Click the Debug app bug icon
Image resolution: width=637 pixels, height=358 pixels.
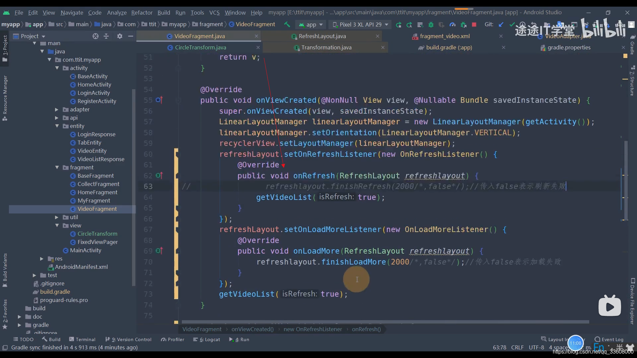click(431, 25)
